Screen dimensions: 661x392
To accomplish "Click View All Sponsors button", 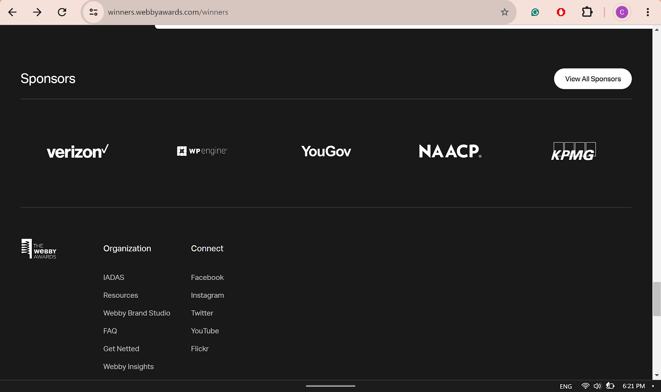I will 593,79.
